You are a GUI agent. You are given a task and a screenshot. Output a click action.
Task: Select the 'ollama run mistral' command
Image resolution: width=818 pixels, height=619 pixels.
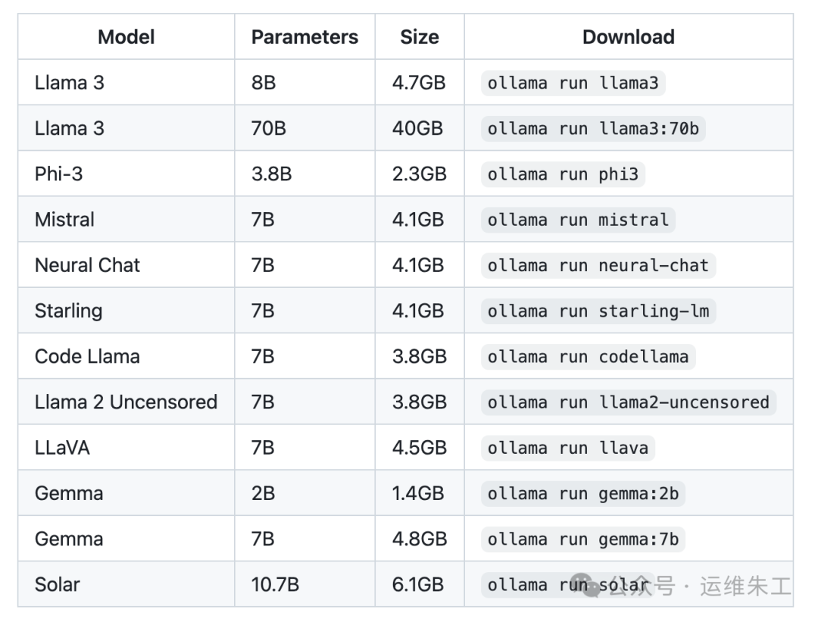(578, 220)
